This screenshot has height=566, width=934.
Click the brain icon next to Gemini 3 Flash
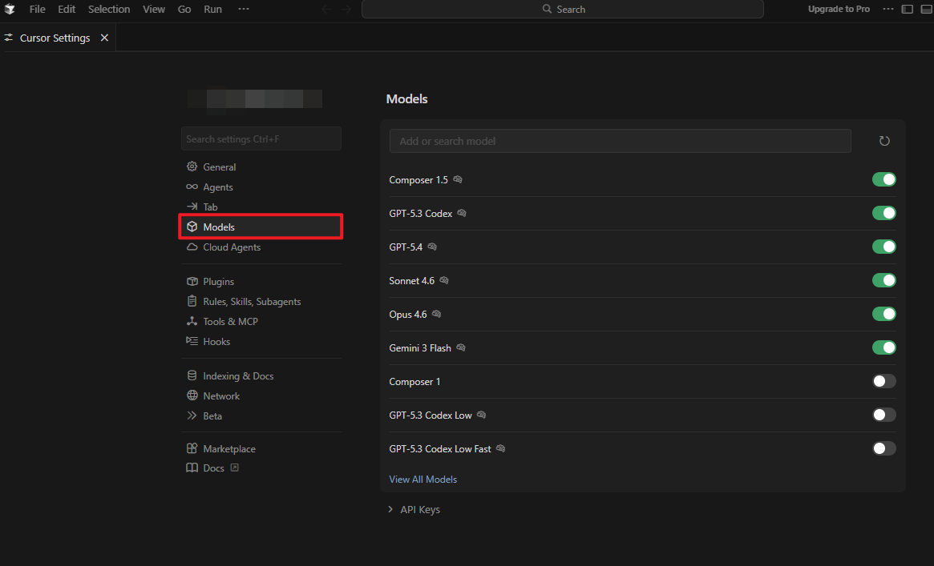click(460, 347)
